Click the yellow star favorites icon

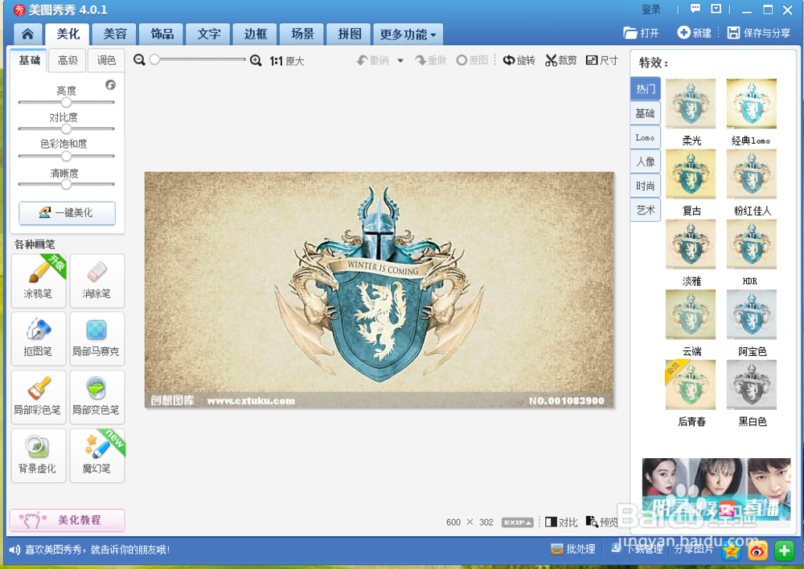click(732, 551)
